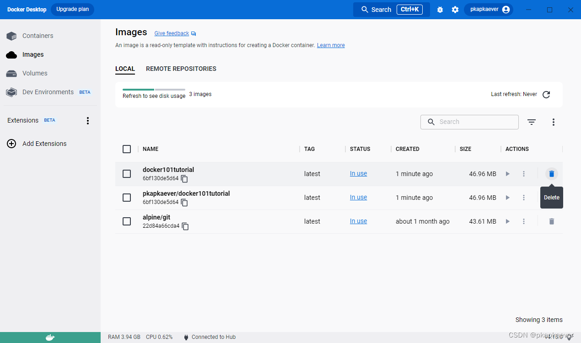Go to Containers in the sidebar
This screenshot has height=343, width=581.
click(38, 36)
